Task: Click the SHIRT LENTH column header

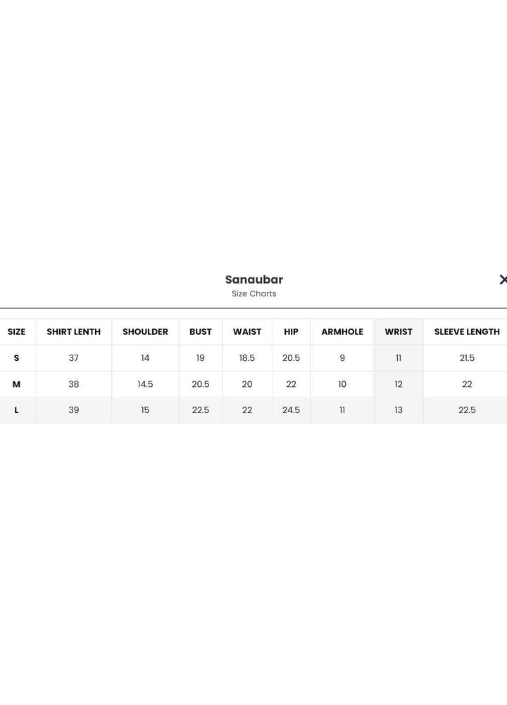Action: pyautogui.click(x=74, y=331)
